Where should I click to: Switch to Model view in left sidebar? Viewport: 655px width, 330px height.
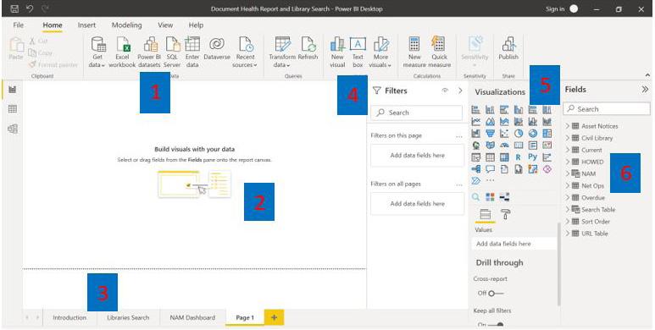pyautogui.click(x=13, y=129)
